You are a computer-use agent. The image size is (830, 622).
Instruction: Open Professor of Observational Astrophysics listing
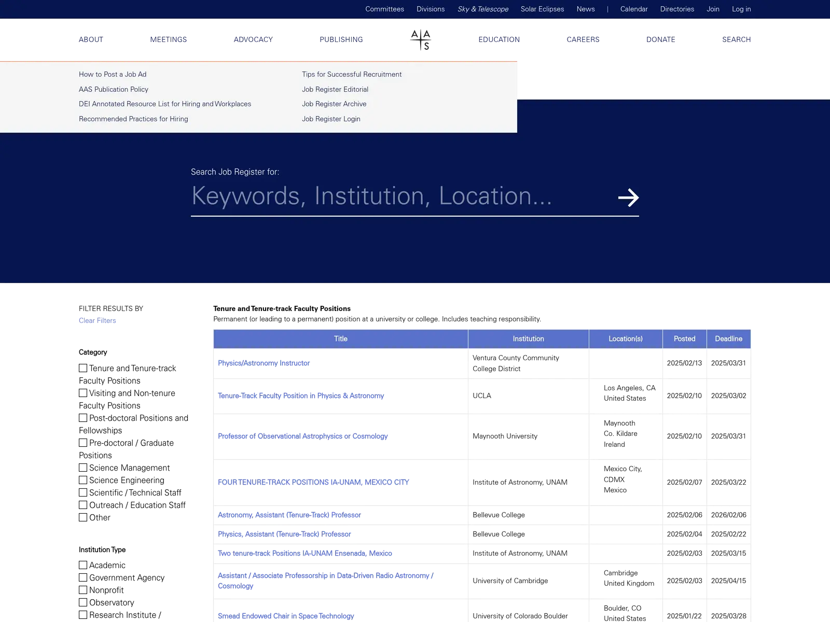pos(302,436)
